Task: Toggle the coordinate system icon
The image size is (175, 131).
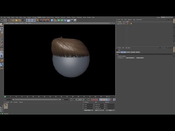Action: click(37, 20)
